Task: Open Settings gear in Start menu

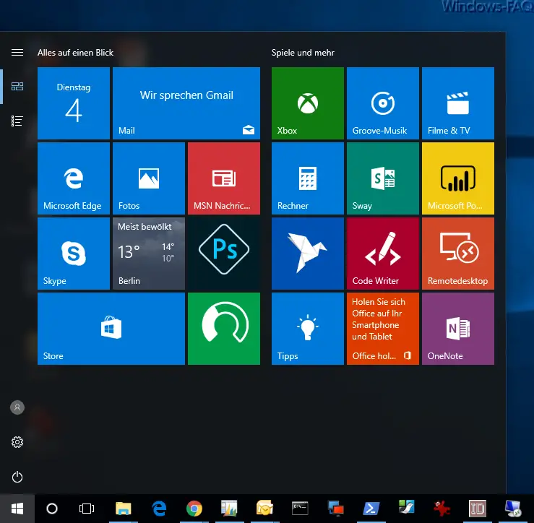Action: (x=17, y=442)
